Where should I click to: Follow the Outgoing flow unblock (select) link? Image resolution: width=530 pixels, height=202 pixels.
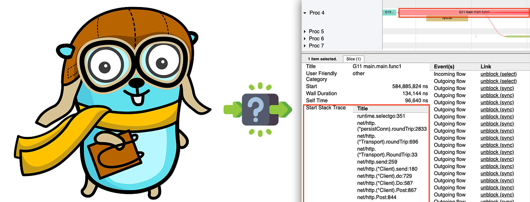[499, 81]
